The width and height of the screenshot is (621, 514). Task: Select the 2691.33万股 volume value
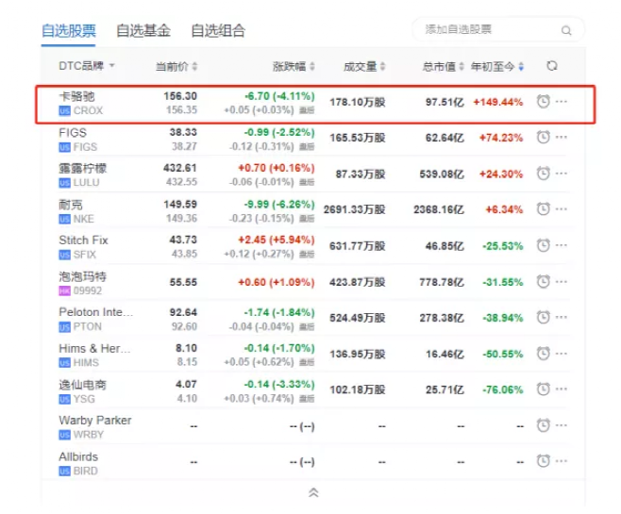(x=354, y=209)
